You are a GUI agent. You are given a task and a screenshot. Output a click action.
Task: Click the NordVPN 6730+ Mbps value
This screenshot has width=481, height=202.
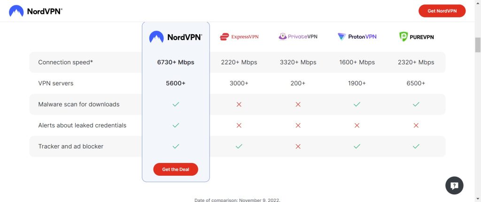176,62
